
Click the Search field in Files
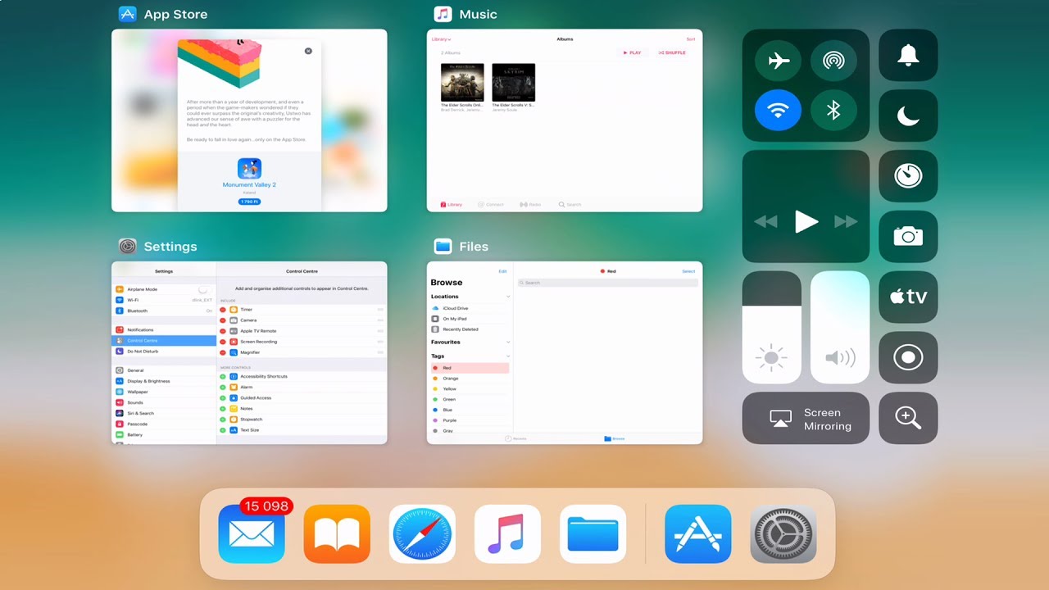tap(608, 283)
